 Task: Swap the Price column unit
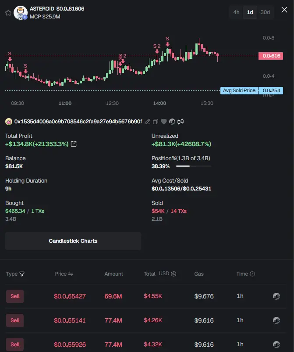pos(71,274)
